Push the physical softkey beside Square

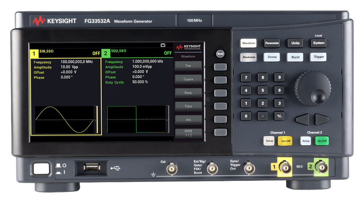coord(220,80)
